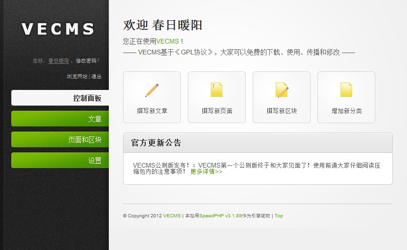This screenshot has width=407, height=250.
Task: Click the 撰写新区块 label text
Action: pyautogui.click(x=282, y=111)
